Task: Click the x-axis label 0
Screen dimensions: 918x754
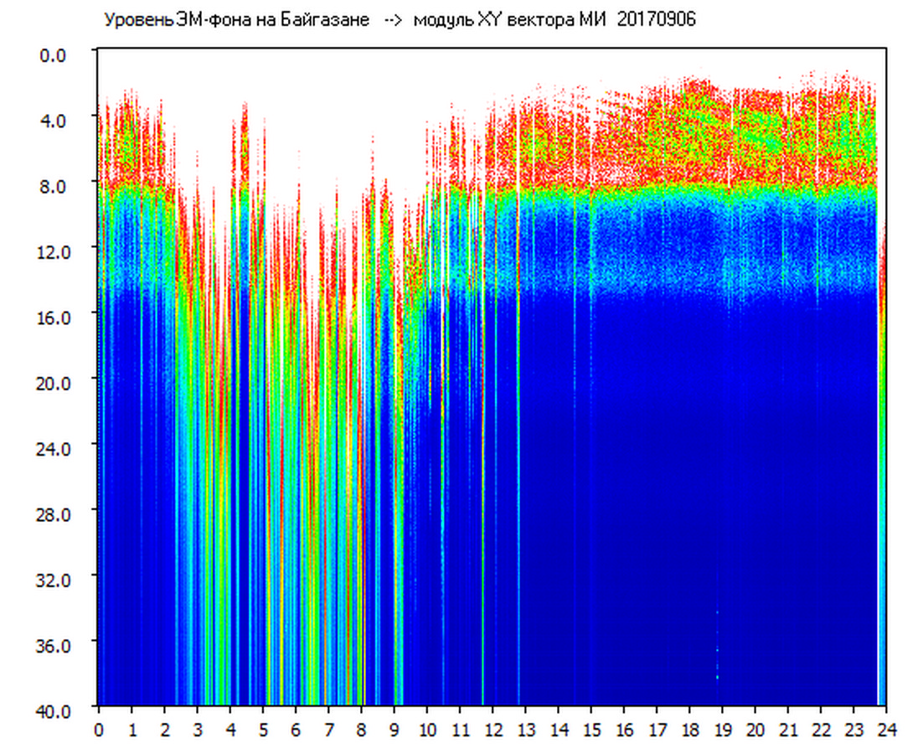Action: pos(99,729)
